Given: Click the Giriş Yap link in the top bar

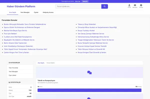Looking at the screenshot, I should pos(78,1).
